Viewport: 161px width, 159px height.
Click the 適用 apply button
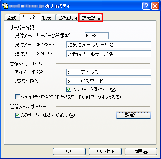pyautogui.click(x=141, y=151)
